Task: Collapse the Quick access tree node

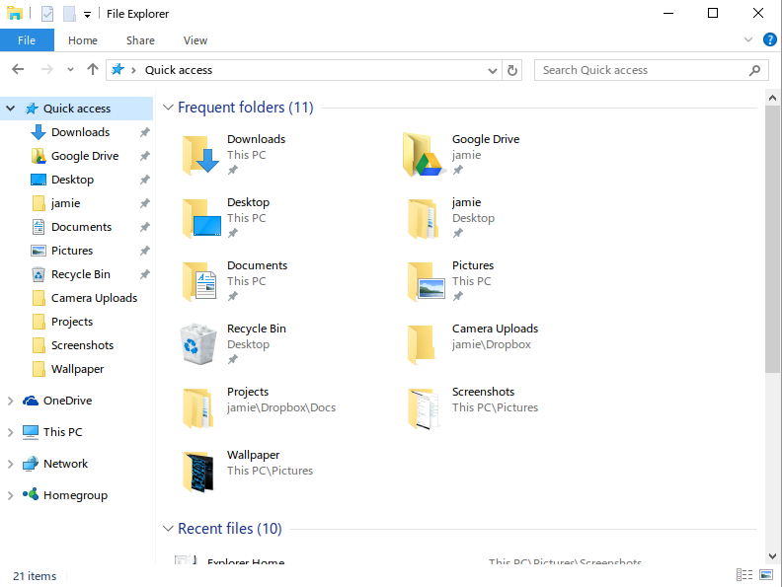Action: (x=10, y=109)
